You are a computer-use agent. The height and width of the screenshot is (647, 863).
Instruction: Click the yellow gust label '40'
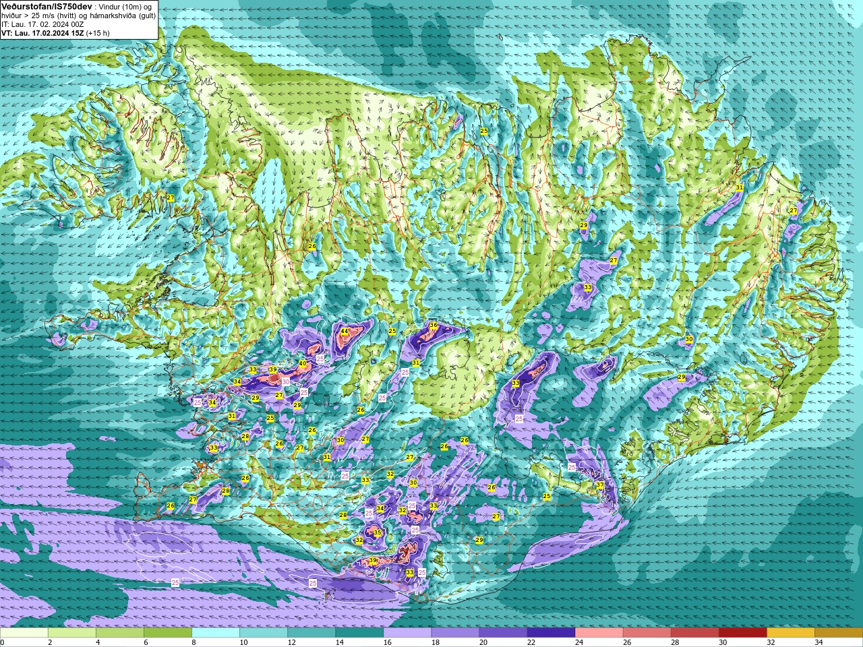pos(303,364)
